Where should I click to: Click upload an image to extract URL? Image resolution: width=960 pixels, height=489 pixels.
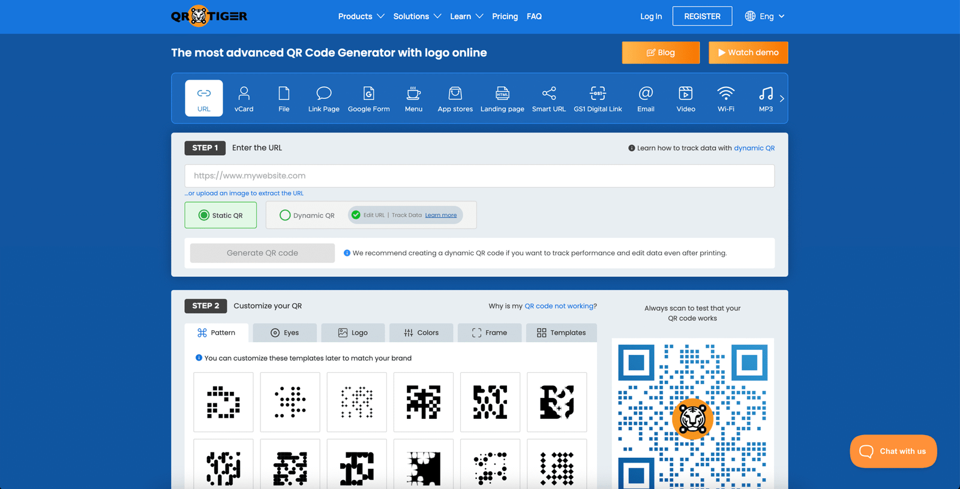click(x=244, y=193)
